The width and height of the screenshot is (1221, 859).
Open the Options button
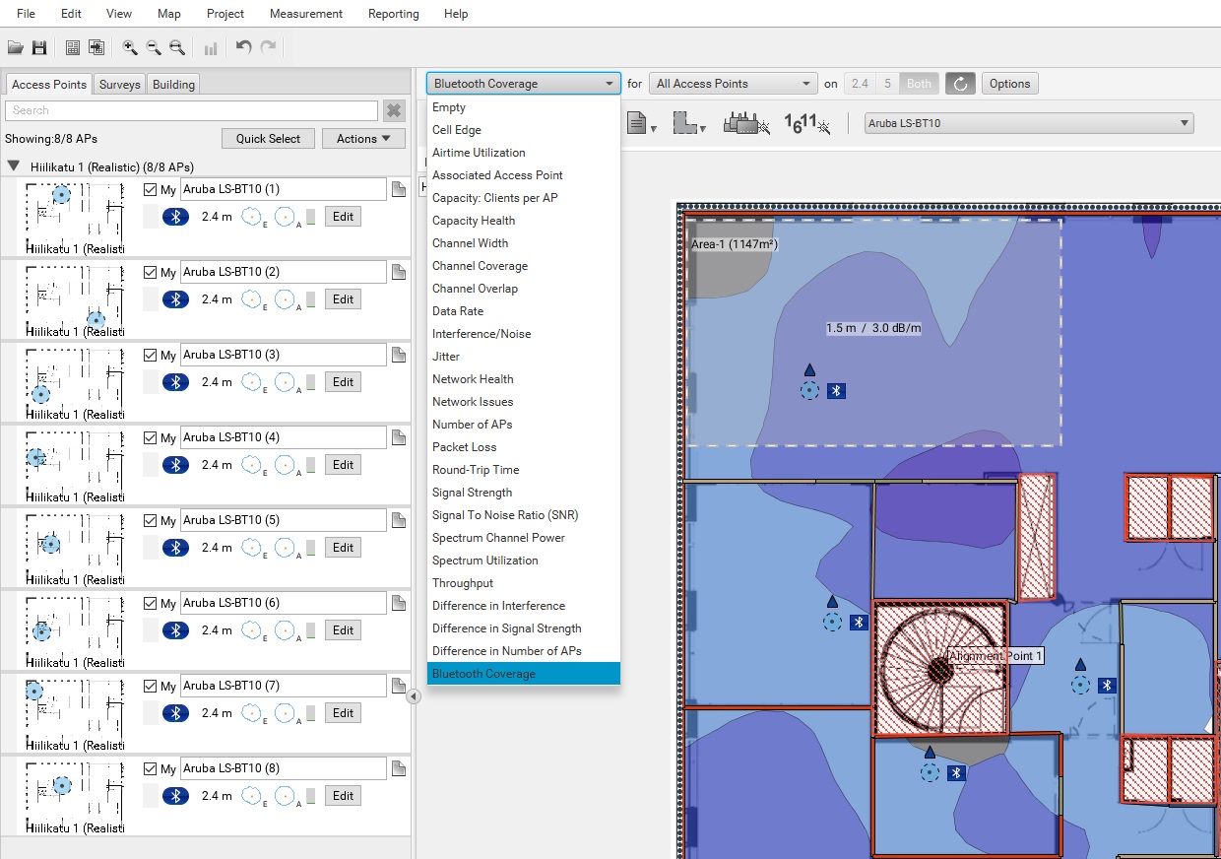(x=1009, y=84)
